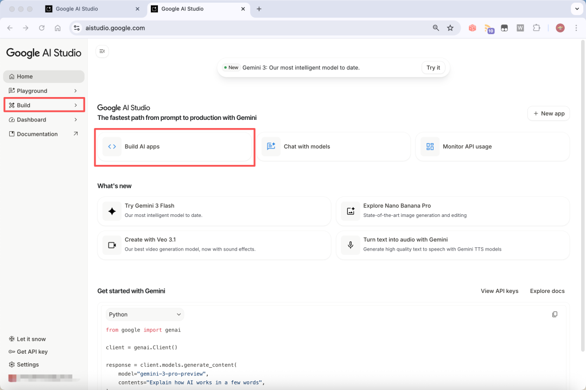This screenshot has width=586, height=390.
Task: Click the Home icon in the sidebar
Action: pos(11,76)
